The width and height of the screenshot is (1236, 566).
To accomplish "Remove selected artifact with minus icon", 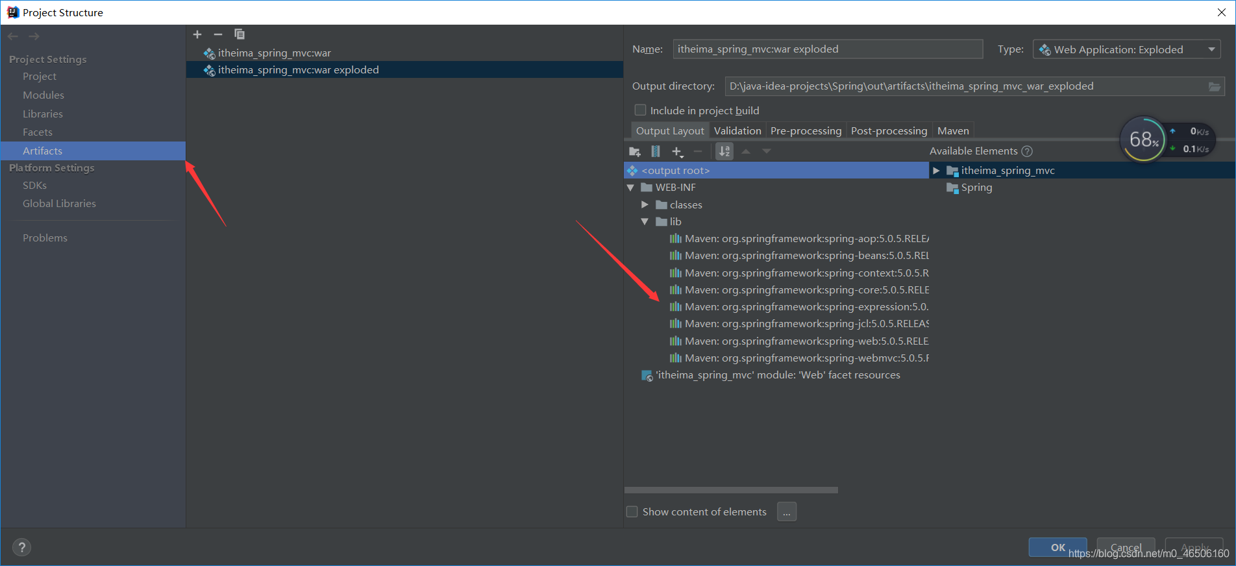I will (218, 34).
